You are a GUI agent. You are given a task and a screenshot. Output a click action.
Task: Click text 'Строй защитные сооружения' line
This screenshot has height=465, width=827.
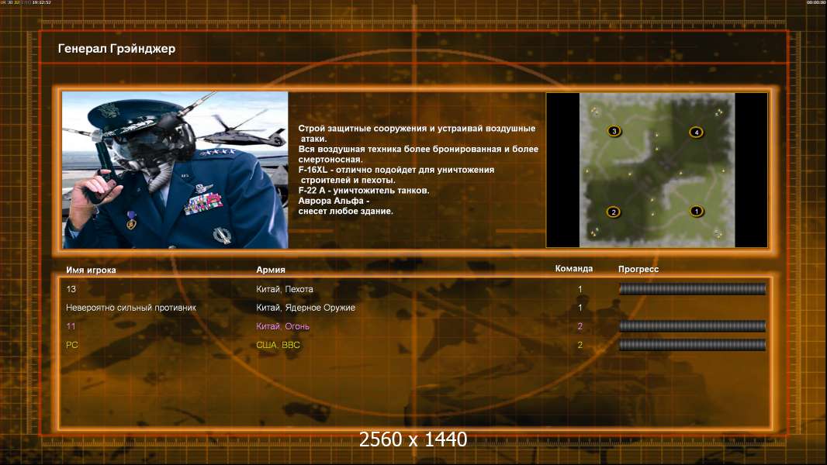417,129
